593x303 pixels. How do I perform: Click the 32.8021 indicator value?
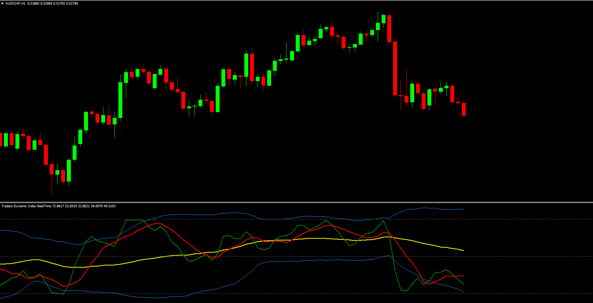click(x=84, y=206)
